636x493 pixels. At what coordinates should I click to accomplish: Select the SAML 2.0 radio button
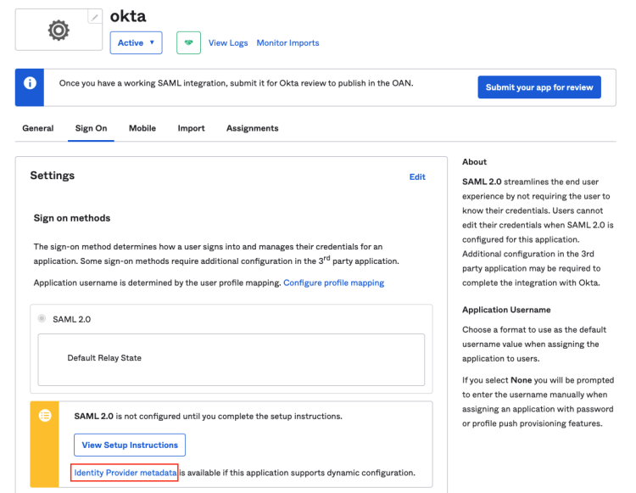coord(42,318)
